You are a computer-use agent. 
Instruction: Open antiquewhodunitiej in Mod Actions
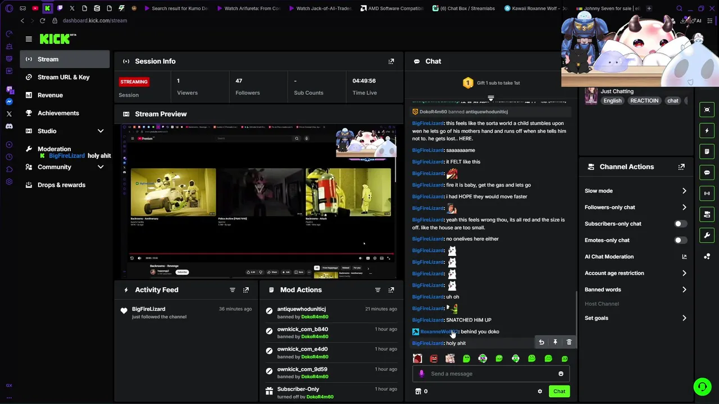pos(301,309)
